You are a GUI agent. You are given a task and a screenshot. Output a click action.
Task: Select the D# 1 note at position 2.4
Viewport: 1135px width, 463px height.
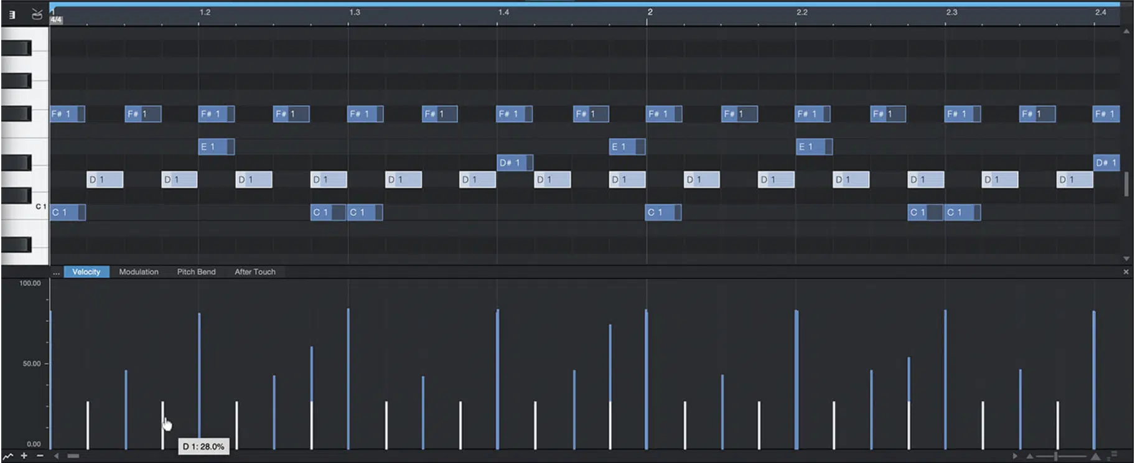(1106, 163)
